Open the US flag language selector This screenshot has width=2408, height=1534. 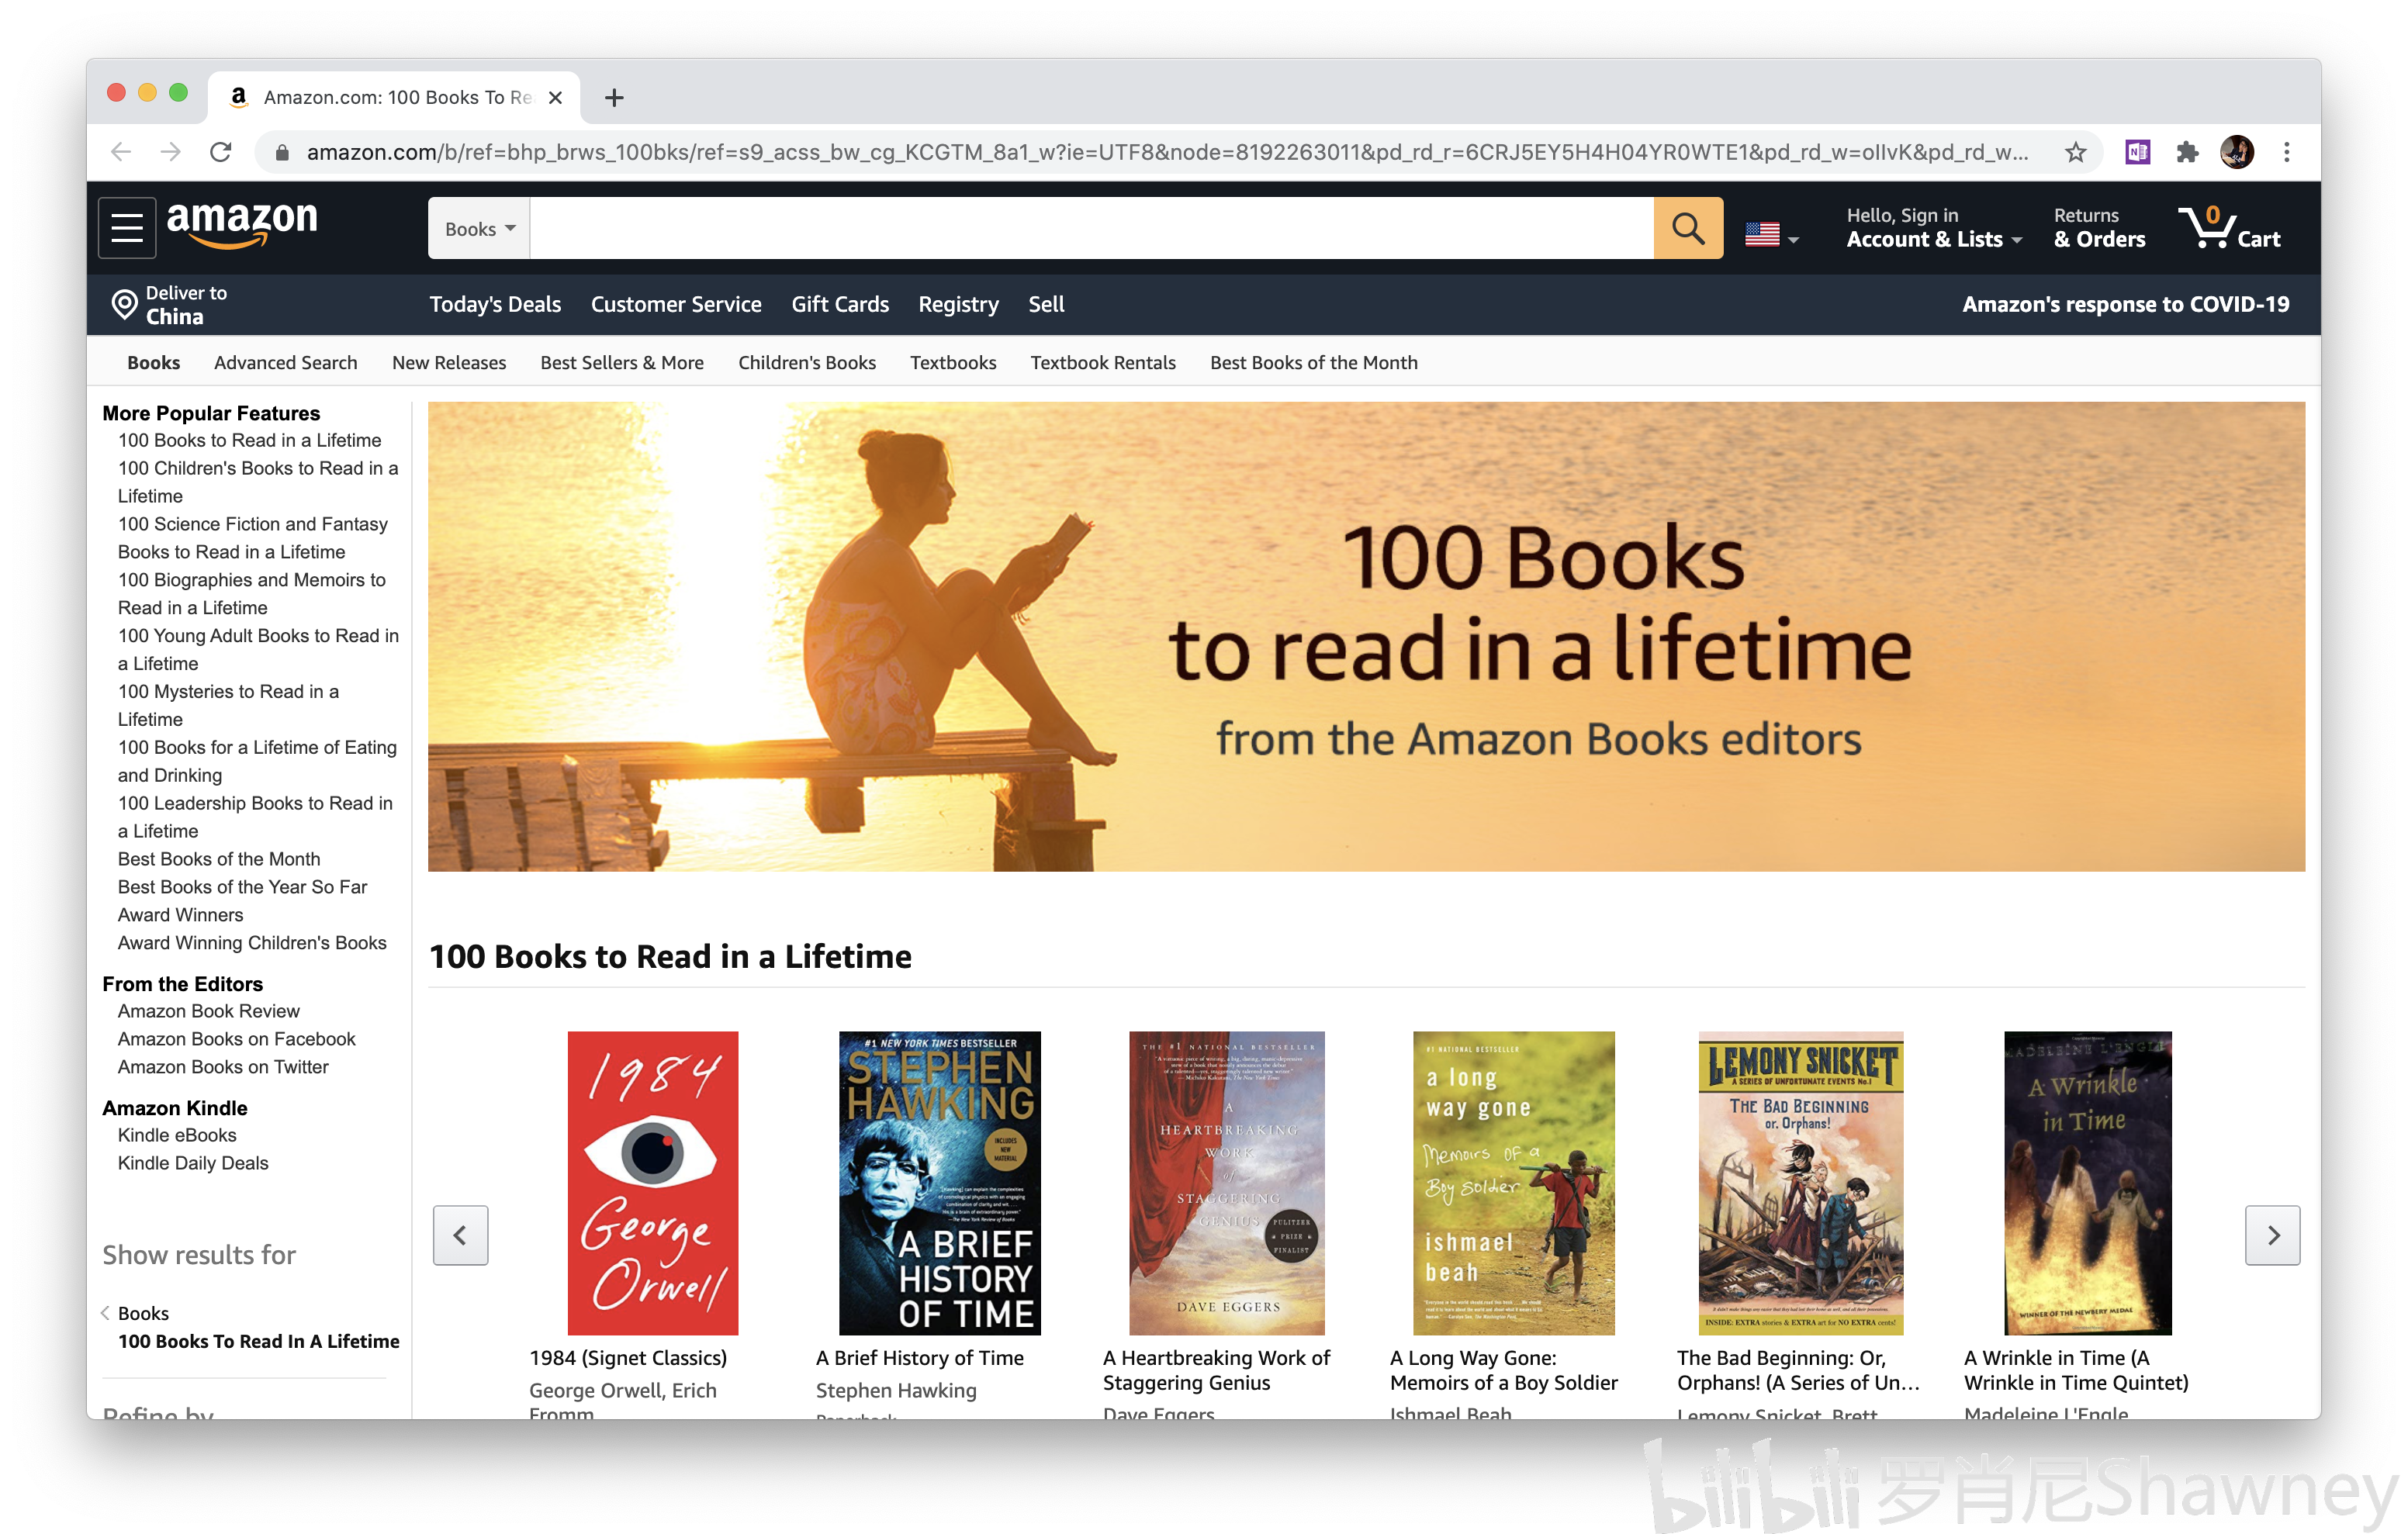1771,235
